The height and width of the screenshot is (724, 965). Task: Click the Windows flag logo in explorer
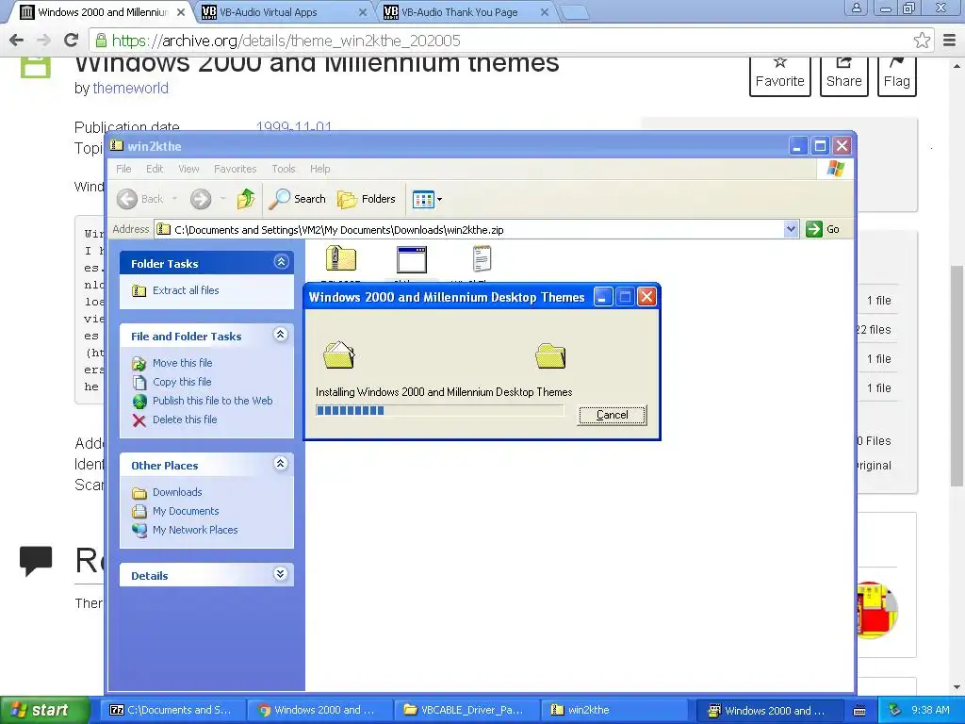pos(835,169)
